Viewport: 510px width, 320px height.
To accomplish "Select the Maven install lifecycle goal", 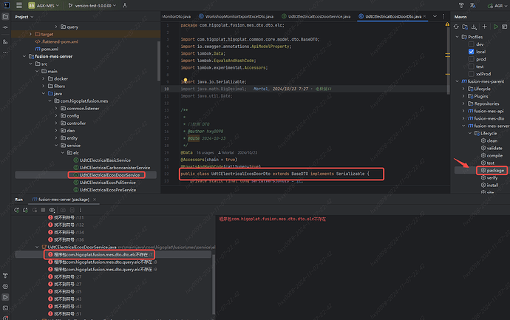I will (x=489, y=185).
